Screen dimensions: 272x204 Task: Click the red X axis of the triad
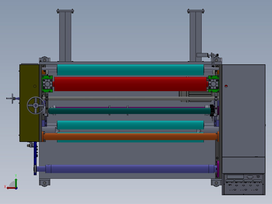pyautogui.click(x=11, y=188)
